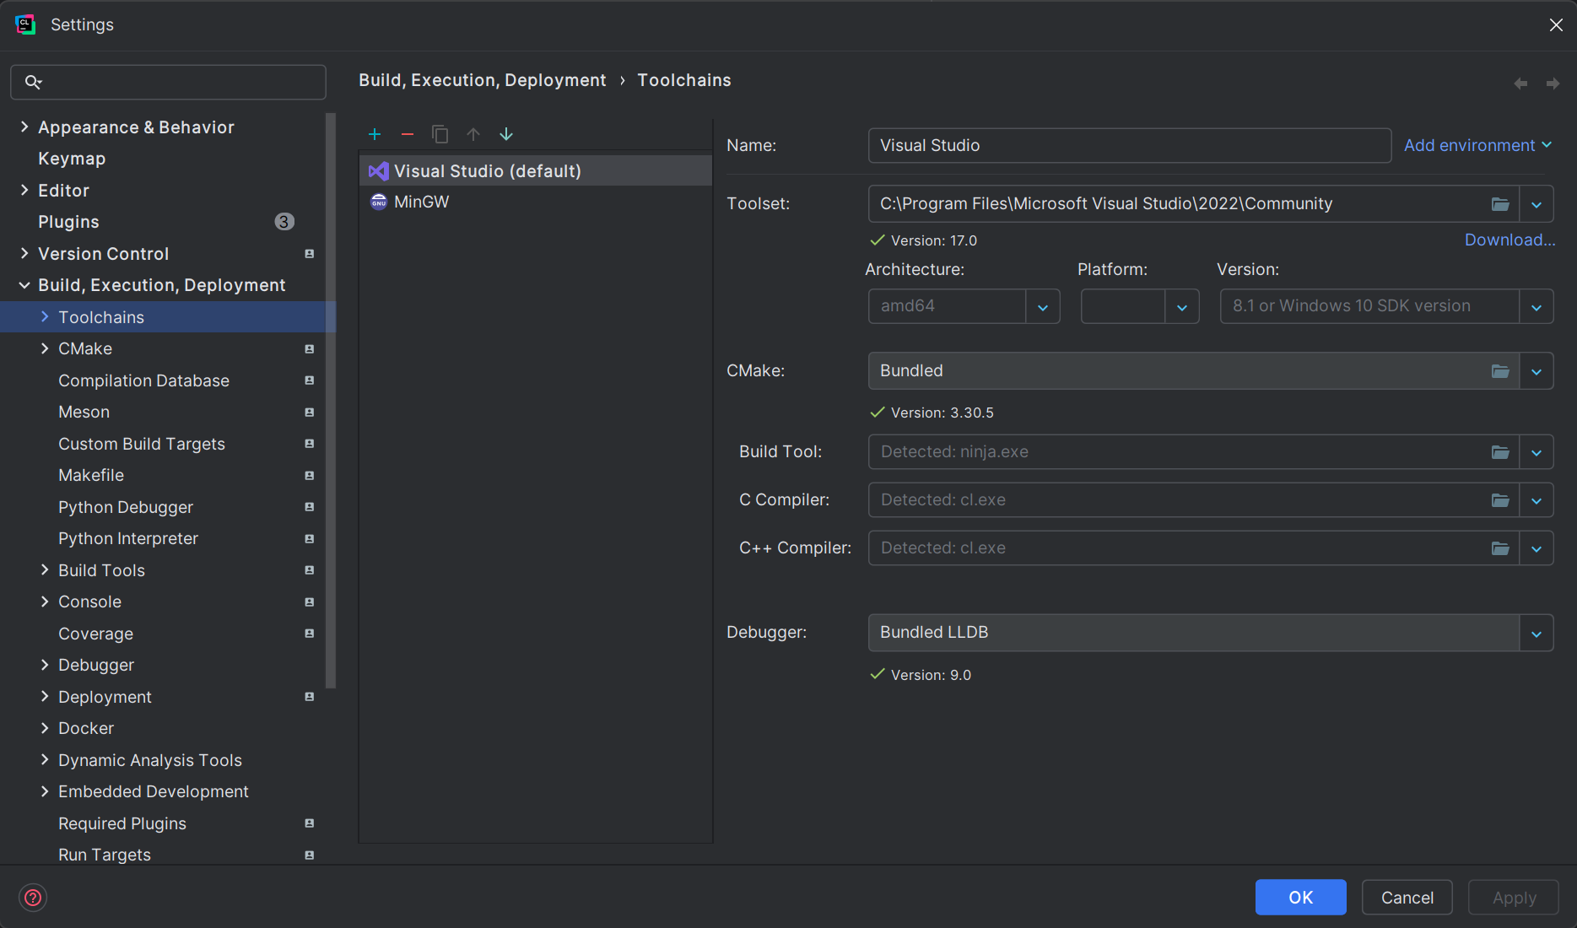Browse for a C Compiler file

(1500, 499)
